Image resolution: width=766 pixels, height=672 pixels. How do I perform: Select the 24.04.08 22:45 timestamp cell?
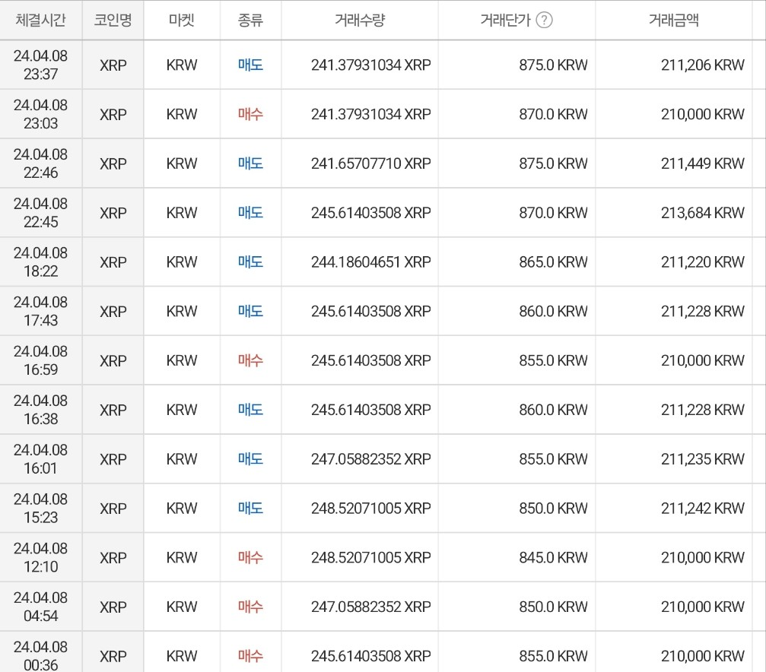pyautogui.click(x=40, y=213)
